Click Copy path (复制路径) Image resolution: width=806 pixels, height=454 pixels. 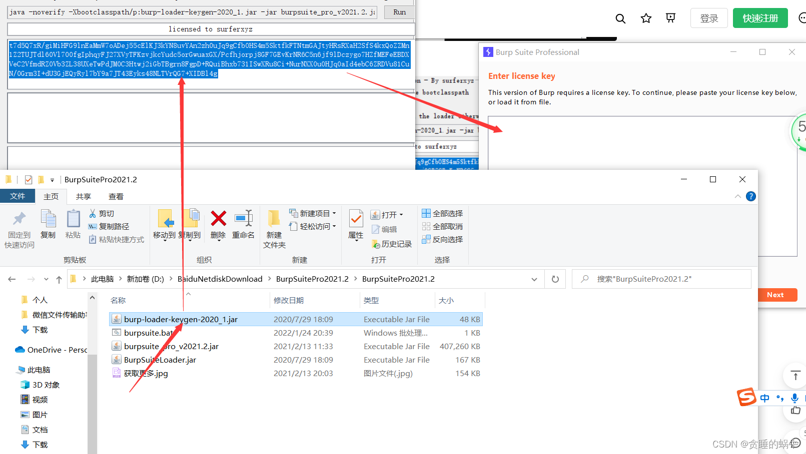[109, 226]
